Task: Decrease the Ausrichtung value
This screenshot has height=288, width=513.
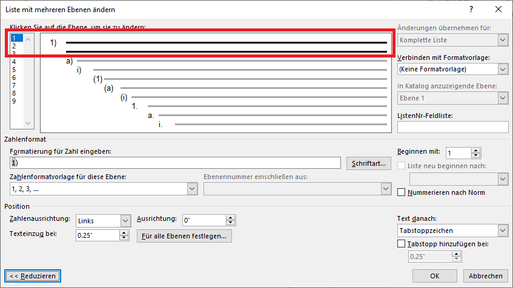Action: [230, 223]
